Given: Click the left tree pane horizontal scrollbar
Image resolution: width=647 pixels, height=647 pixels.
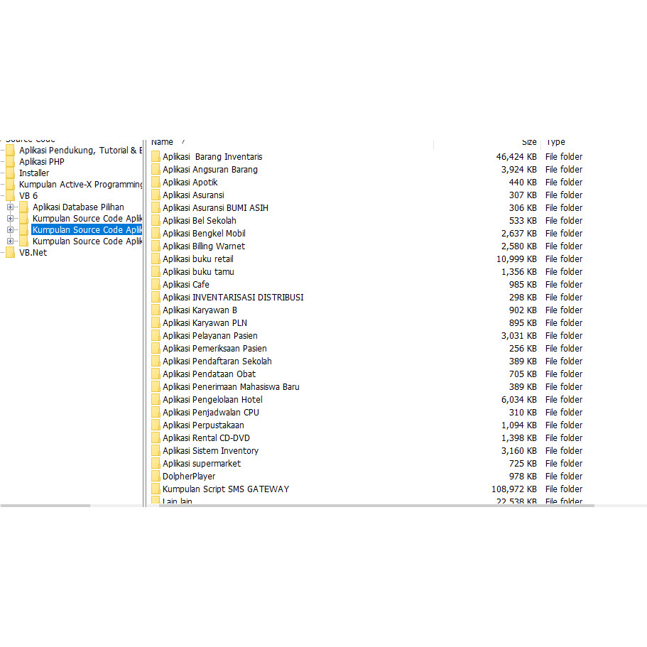Looking at the screenshot, I should [45, 506].
